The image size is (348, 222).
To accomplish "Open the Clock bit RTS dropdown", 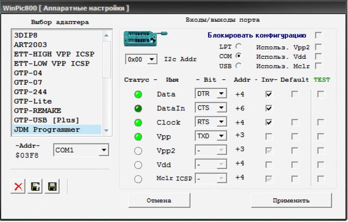I will click(x=221, y=121).
